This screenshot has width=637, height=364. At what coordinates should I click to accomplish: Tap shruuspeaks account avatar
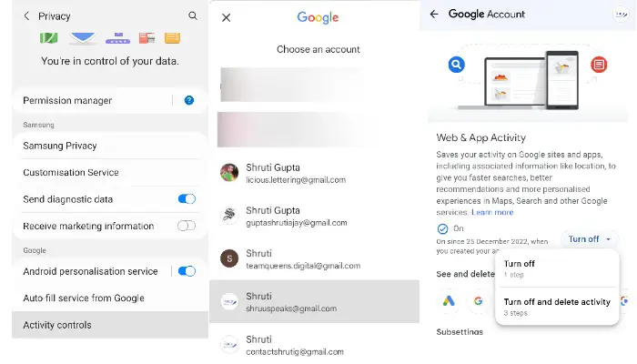[x=229, y=302]
